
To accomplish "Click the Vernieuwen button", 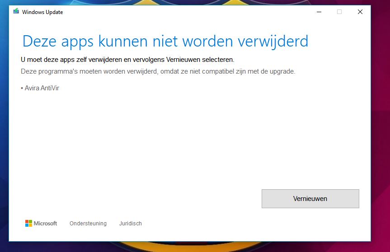I will 310,199.
